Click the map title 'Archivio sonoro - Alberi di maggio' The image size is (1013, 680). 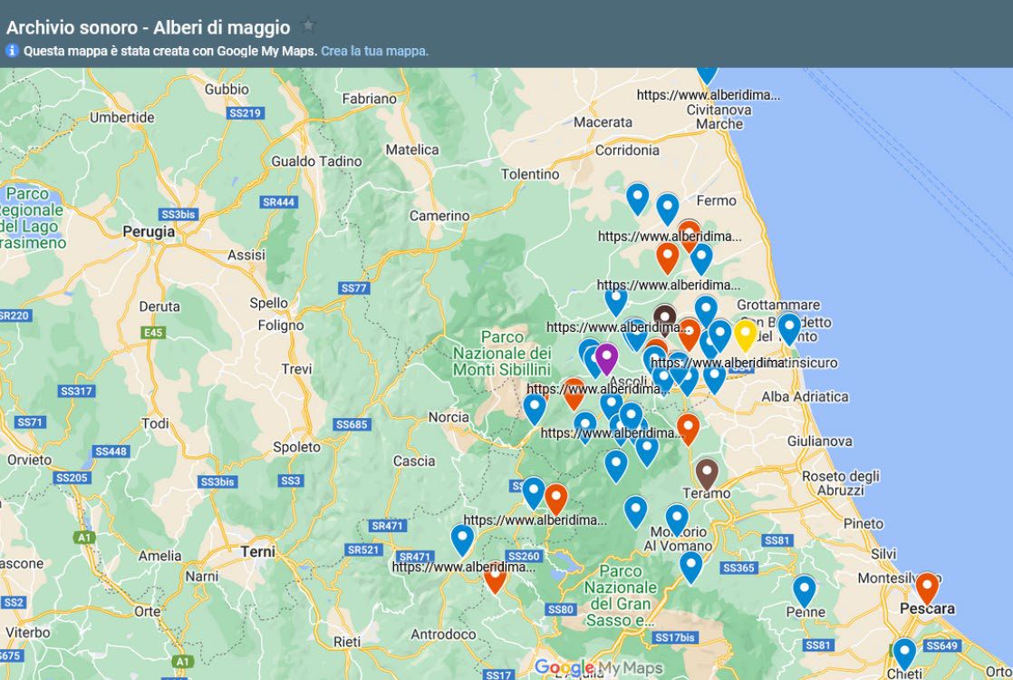pyautogui.click(x=148, y=26)
